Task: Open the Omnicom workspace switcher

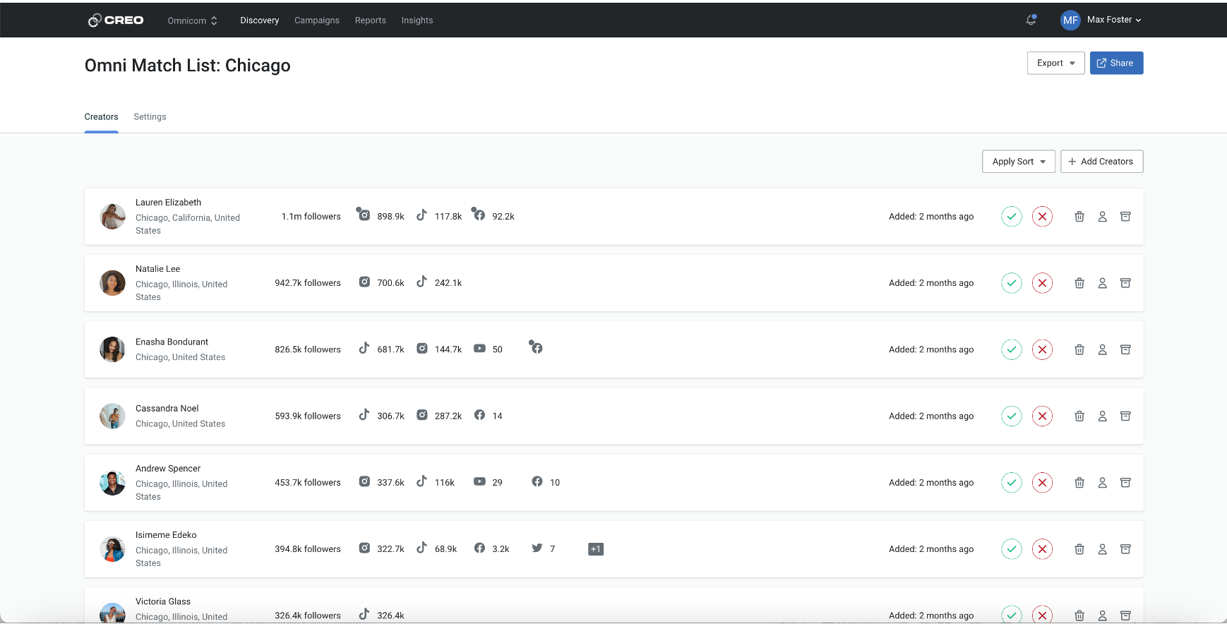Action: (192, 20)
